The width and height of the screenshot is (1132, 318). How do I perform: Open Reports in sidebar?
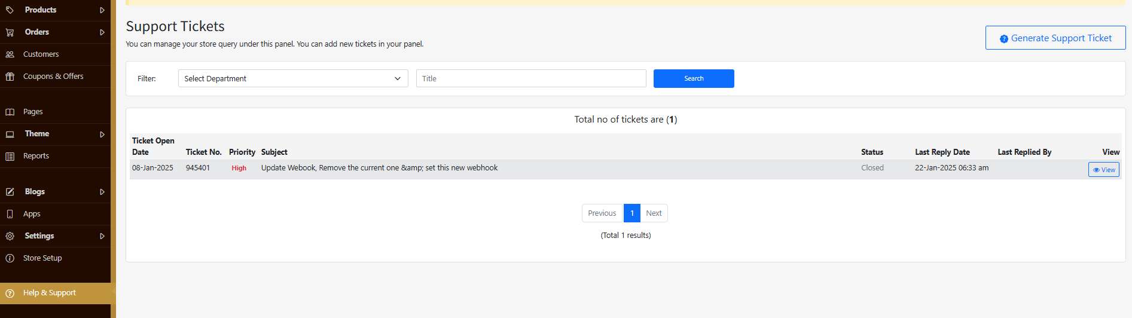55,156
